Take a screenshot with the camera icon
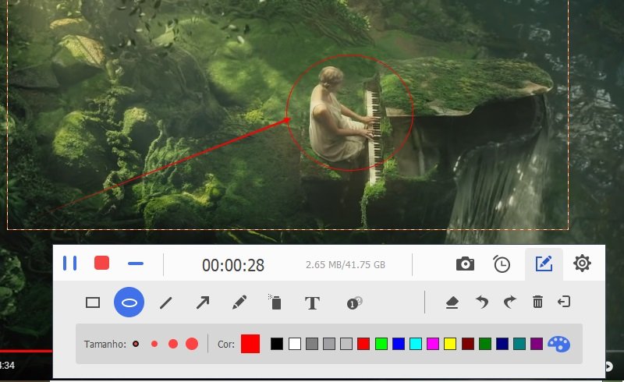This screenshot has height=382, width=624. point(465,264)
